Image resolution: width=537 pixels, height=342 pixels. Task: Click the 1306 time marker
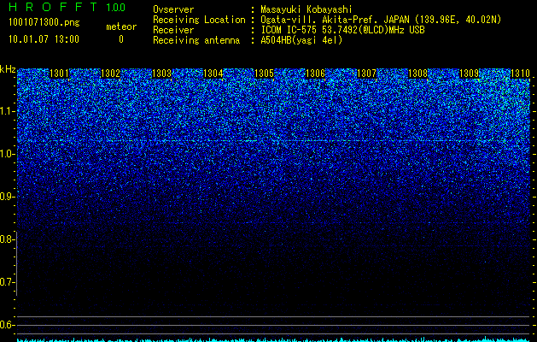315,74
